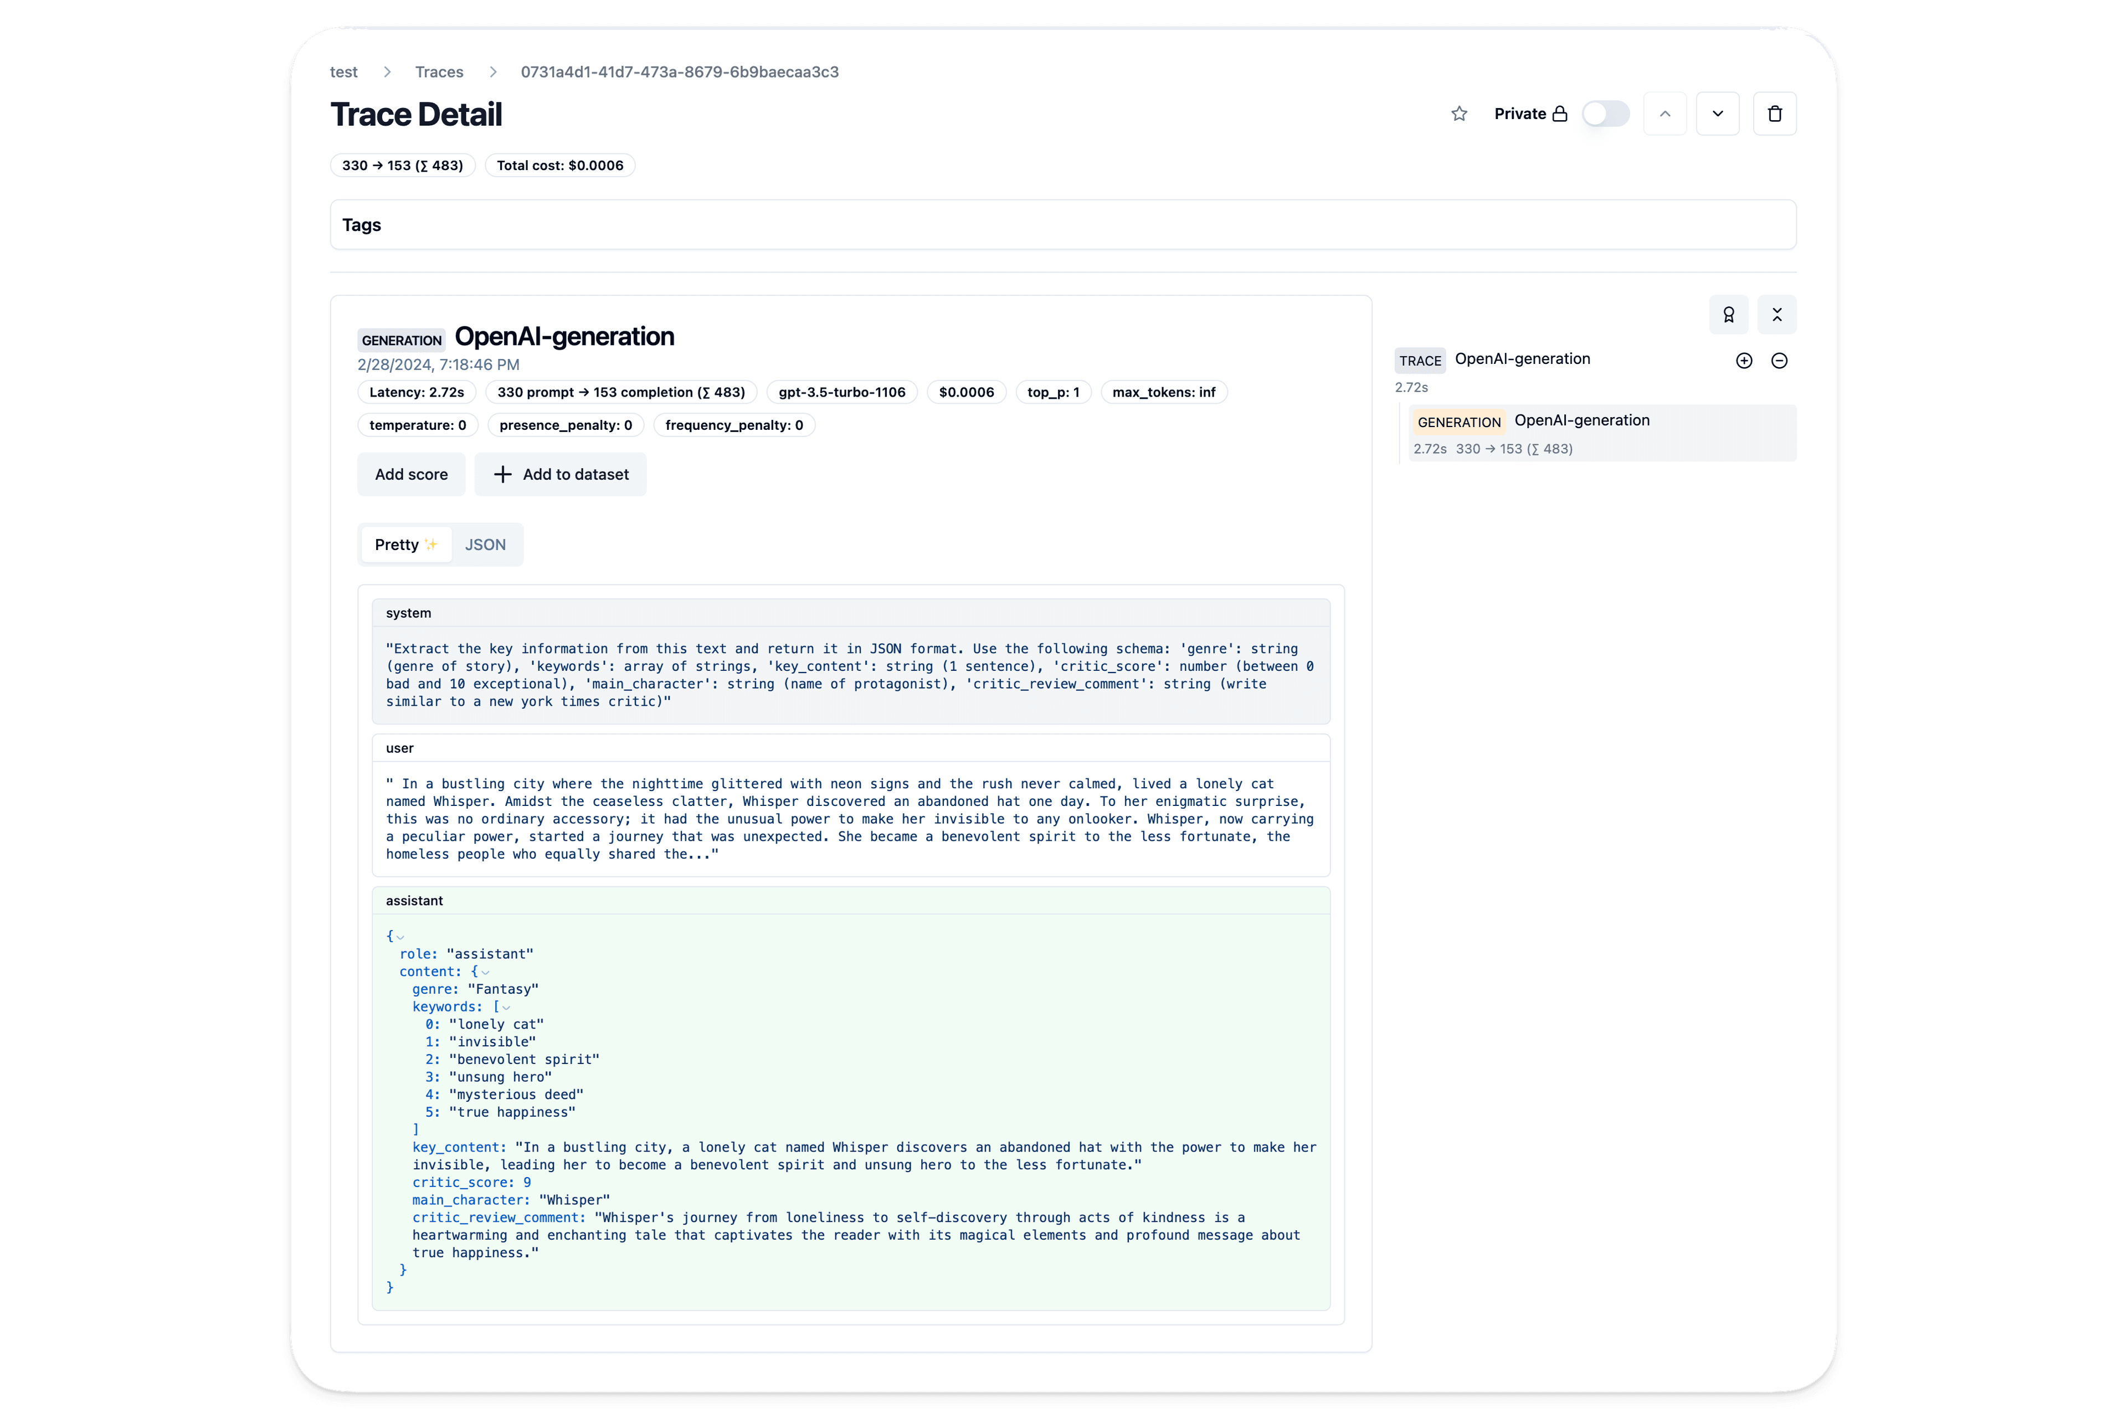Toggle the Private visibility switch
Viewport: 2127px width, 1418px height.
click(1605, 113)
